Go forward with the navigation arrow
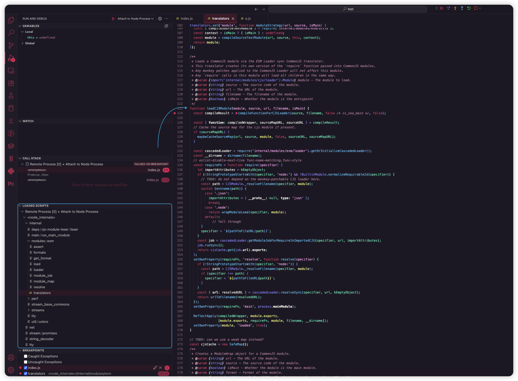Screen dimensions: 518x381 pyautogui.click(x=263, y=9)
